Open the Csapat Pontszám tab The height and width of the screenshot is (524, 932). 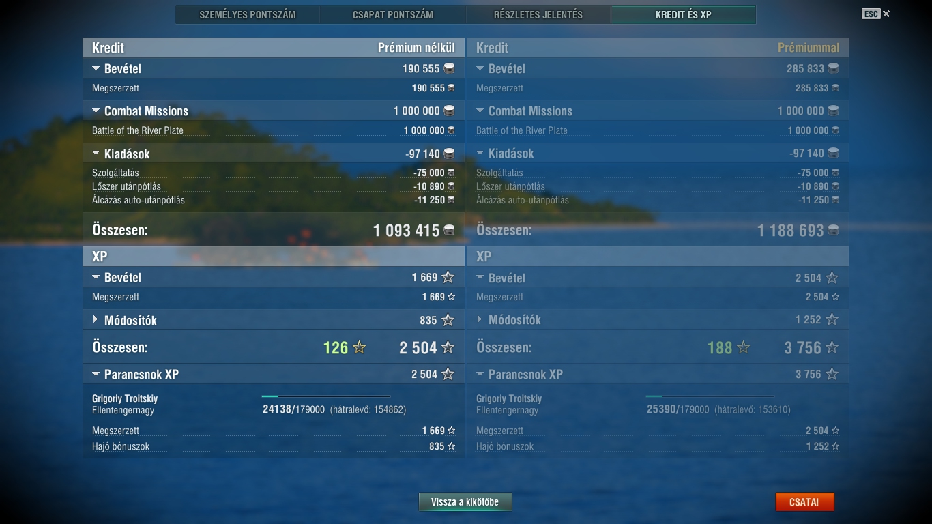(x=393, y=14)
